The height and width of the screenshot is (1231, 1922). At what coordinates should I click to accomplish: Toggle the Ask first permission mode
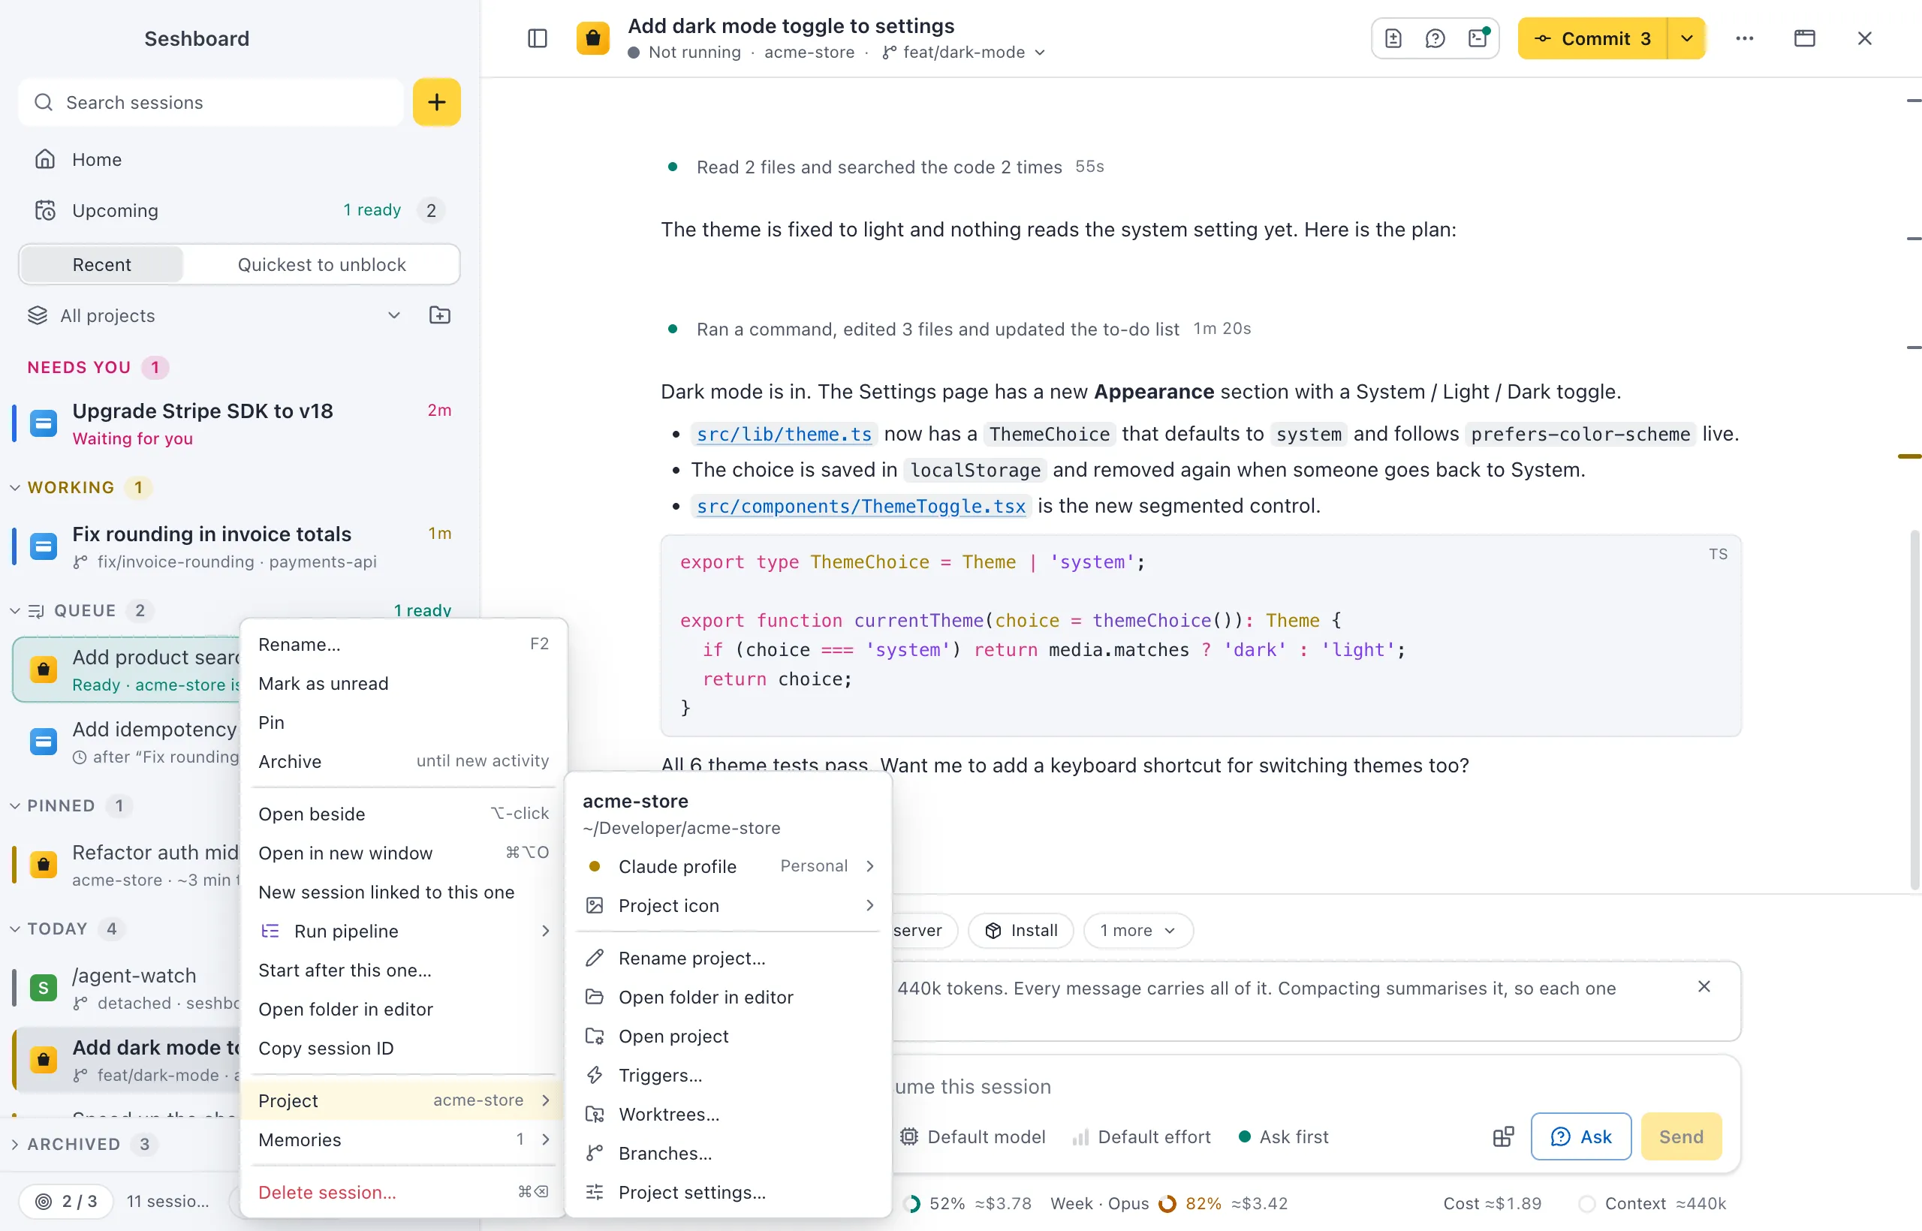point(1283,1136)
